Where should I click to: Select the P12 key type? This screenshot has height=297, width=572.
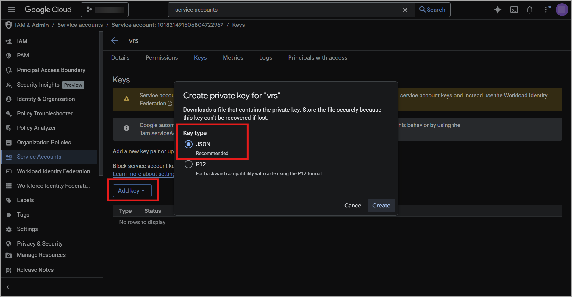pos(188,164)
